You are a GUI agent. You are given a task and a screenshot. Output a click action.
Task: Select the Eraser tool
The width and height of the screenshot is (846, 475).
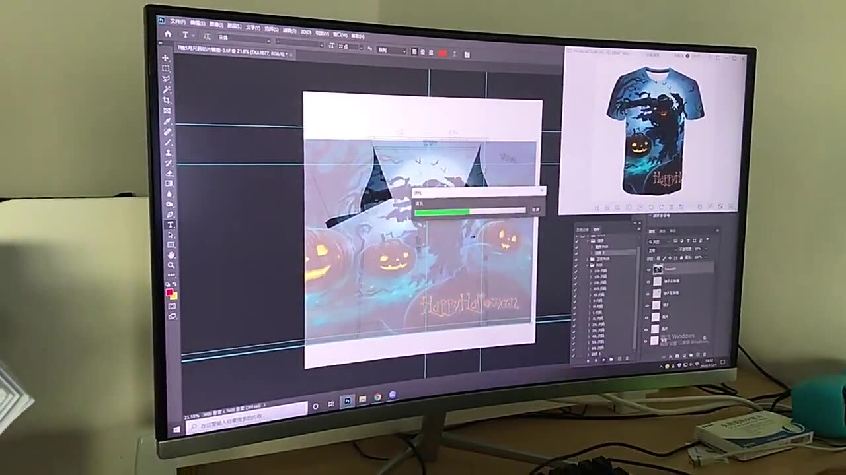tap(169, 174)
